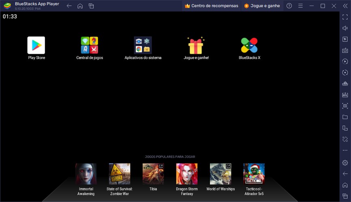Install APK from sidebar
The height and width of the screenshot is (202, 351).
pyautogui.click(x=345, y=95)
